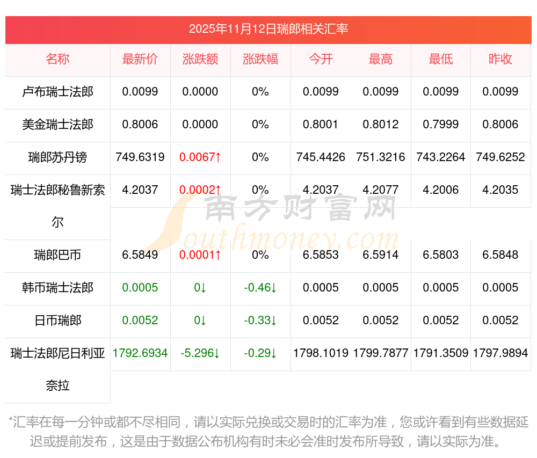
Task: Click high value 6.5914
Action: click(x=381, y=255)
